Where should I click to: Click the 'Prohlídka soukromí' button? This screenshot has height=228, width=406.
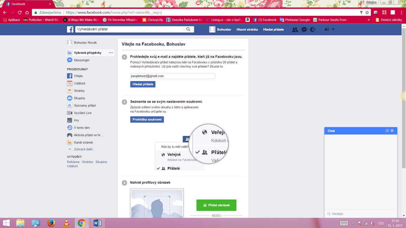pos(147,120)
